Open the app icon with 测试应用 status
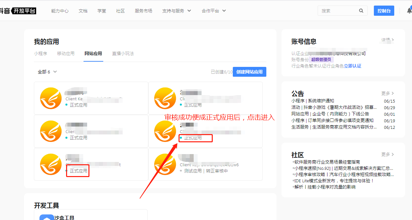This screenshot has height=220, width=412. point(165,164)
